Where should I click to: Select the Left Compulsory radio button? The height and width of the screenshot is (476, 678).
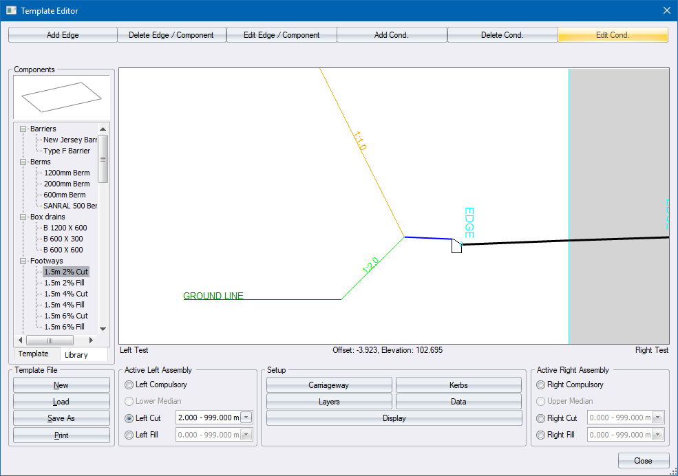129,385
